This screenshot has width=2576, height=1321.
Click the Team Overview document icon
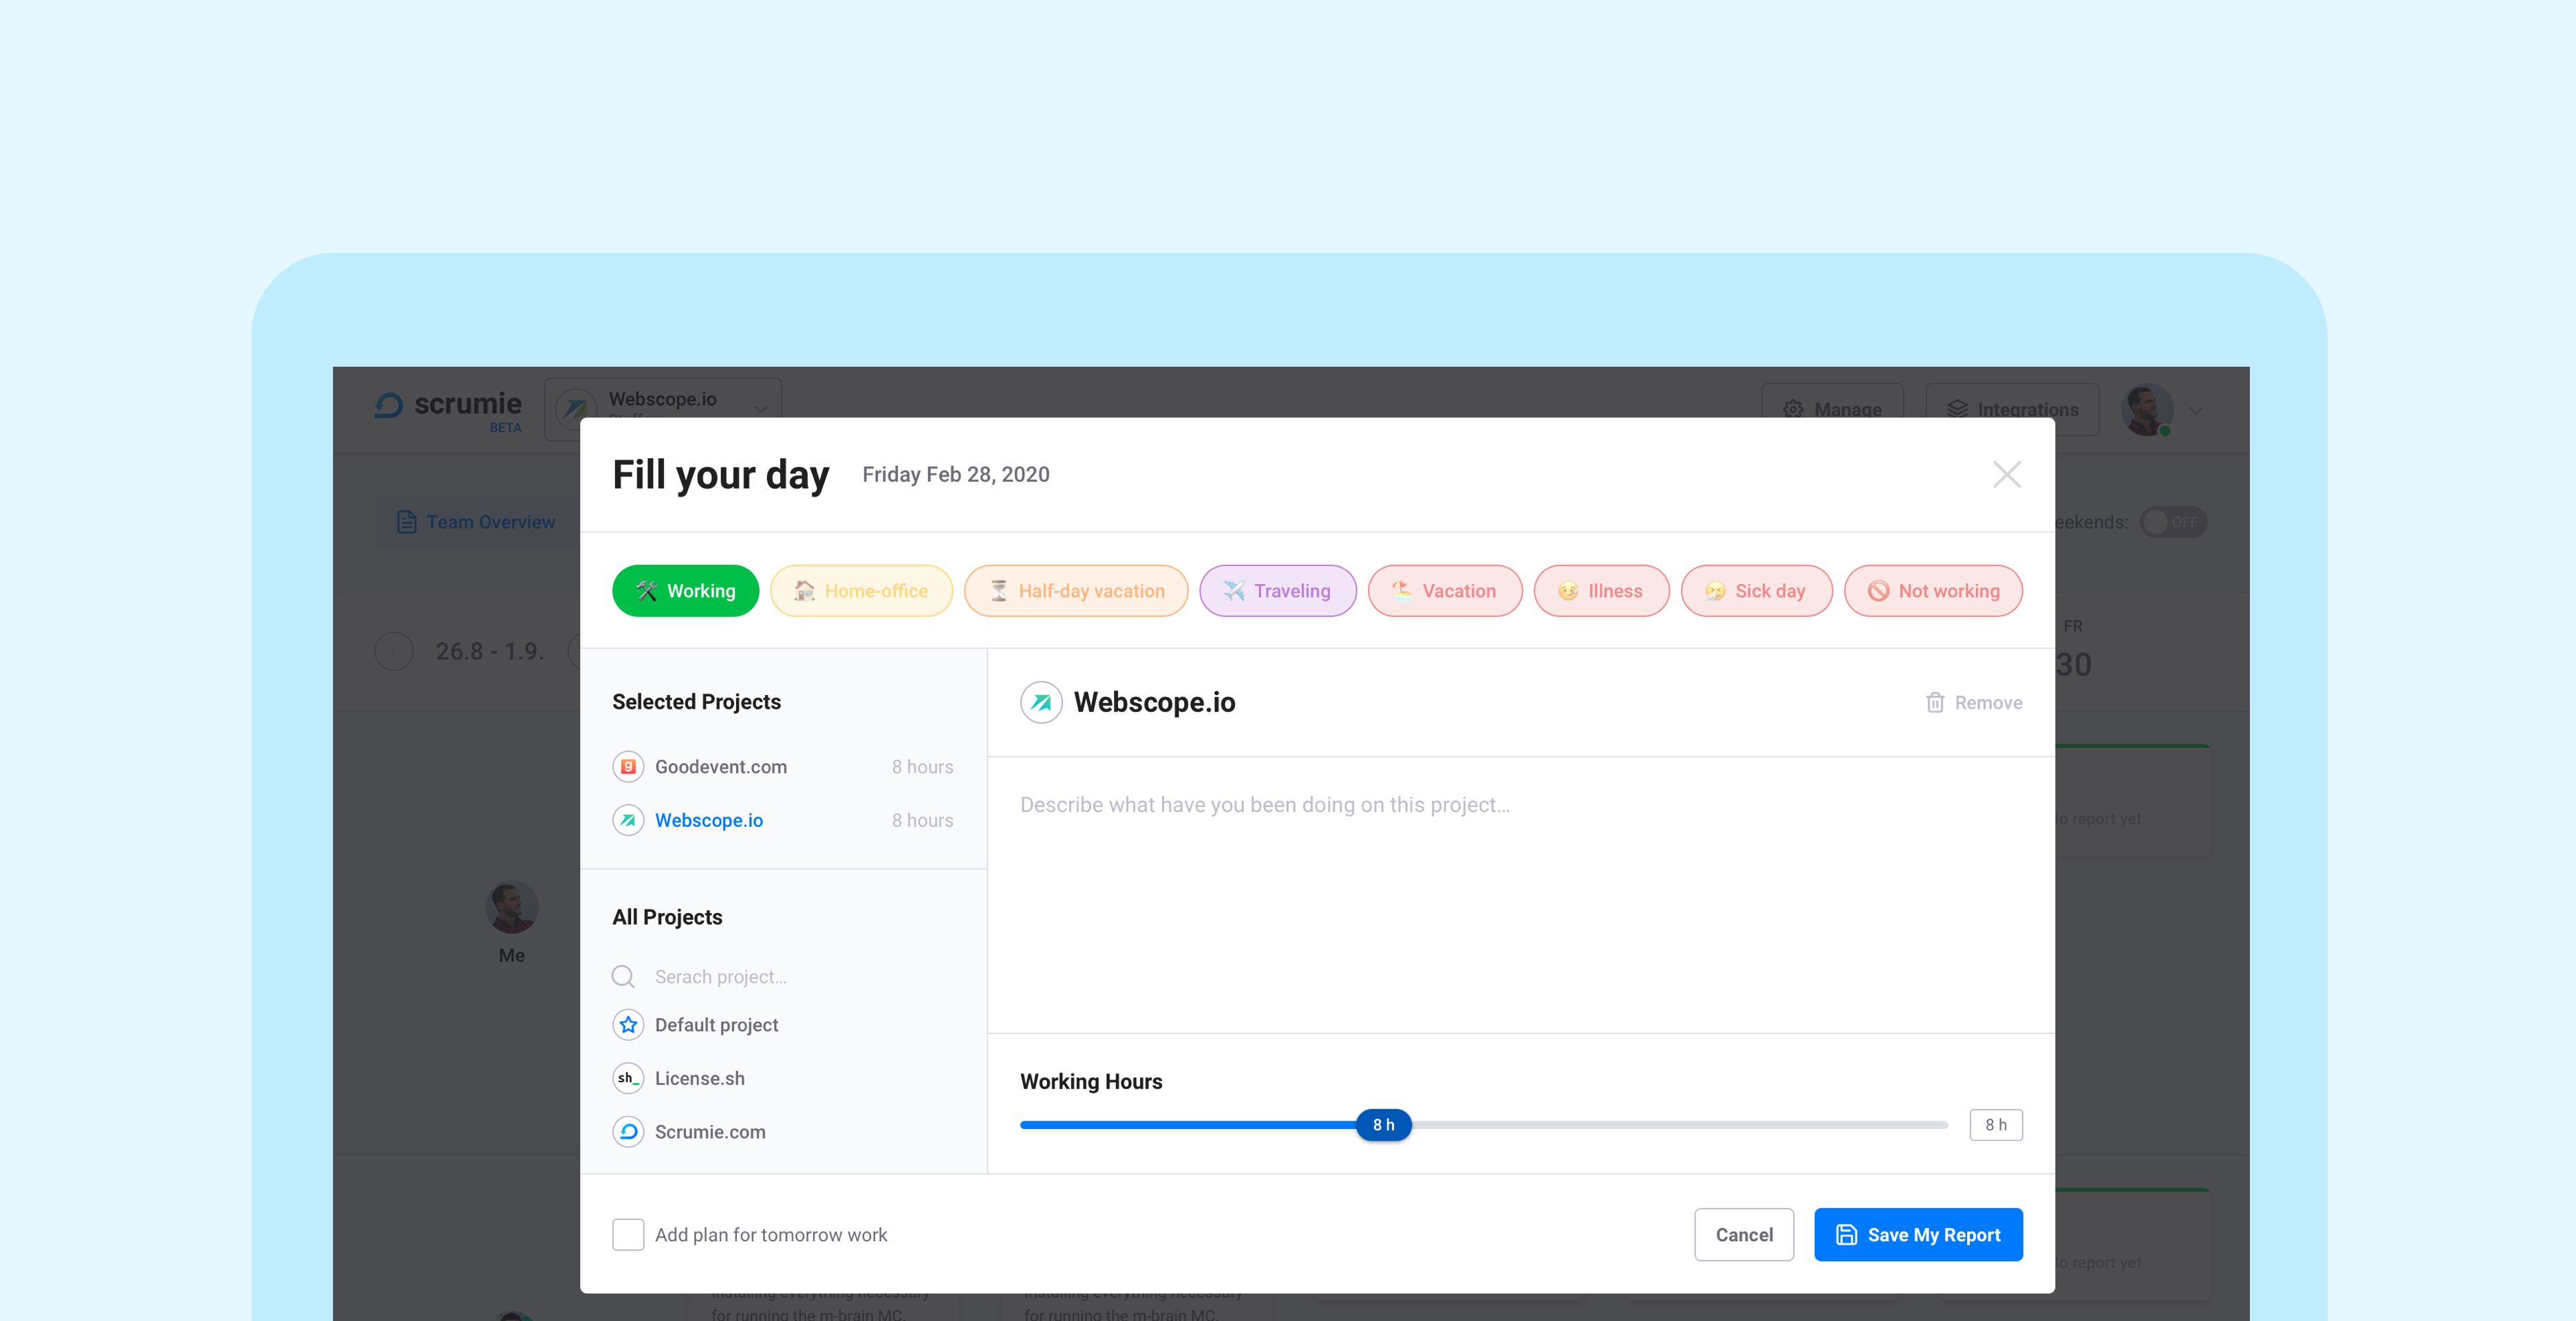406,522
